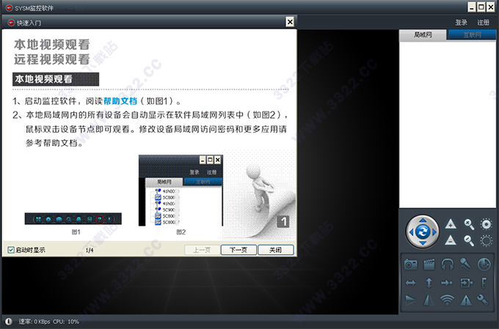Zoom in with magnifier plus icon
The height and width of the screenshot is (329, 499).
click(x=468, y=224)
